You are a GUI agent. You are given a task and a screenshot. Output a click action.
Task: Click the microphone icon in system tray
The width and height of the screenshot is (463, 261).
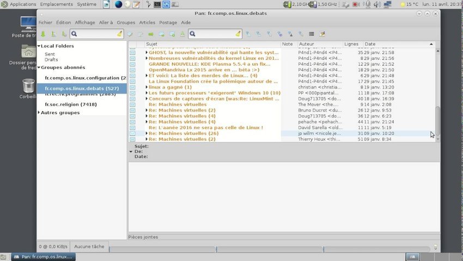pos(367,4)
